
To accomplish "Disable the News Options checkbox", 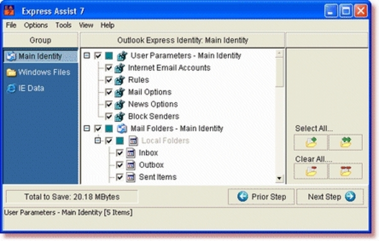I will [109, 104].
